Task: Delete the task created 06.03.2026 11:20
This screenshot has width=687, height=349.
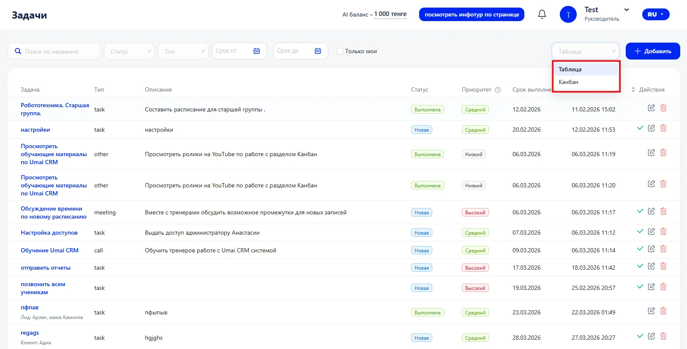Action: 663,184
